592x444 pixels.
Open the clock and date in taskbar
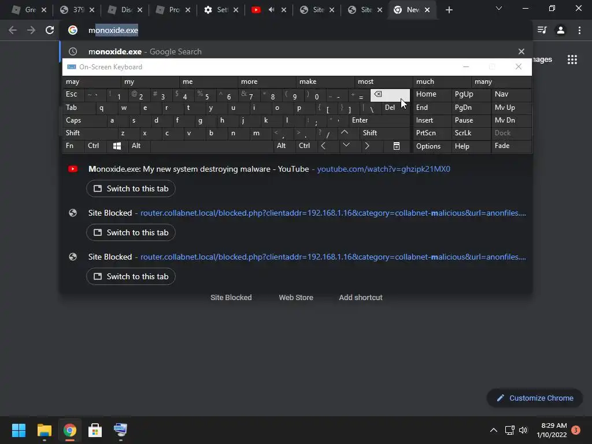point(552,430)
